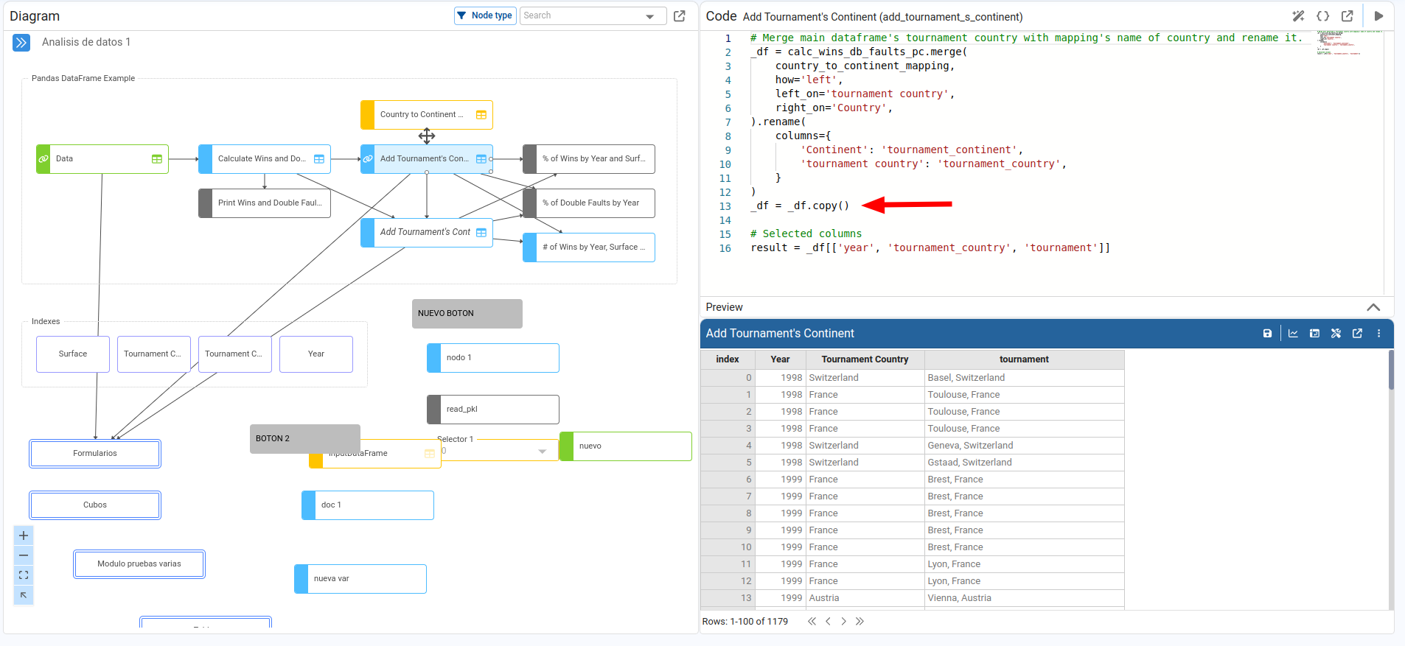Run the node code with play button
Viewport: 1405px width, 646px height.
click(1378, 16)
